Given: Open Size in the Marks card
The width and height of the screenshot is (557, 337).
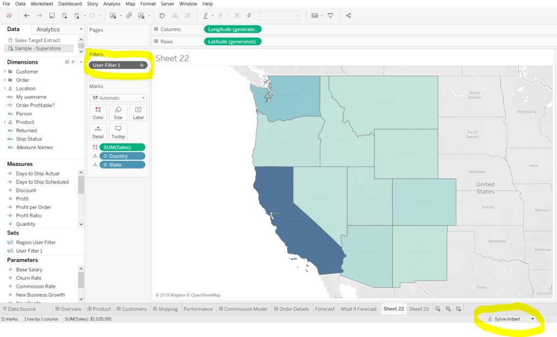Looking at the screenshot, I should pos(118,113).
